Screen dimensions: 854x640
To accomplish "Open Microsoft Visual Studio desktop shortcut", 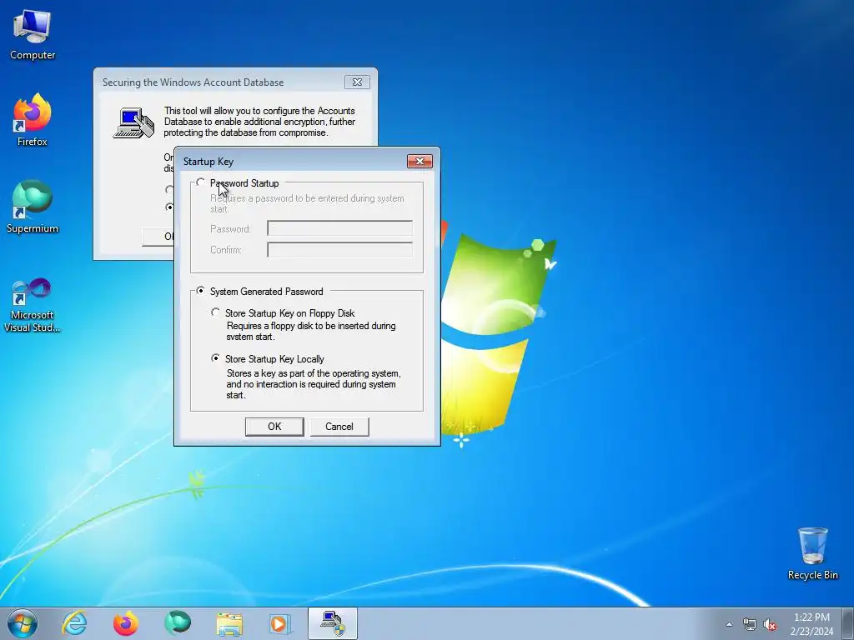I will [33, 305].
